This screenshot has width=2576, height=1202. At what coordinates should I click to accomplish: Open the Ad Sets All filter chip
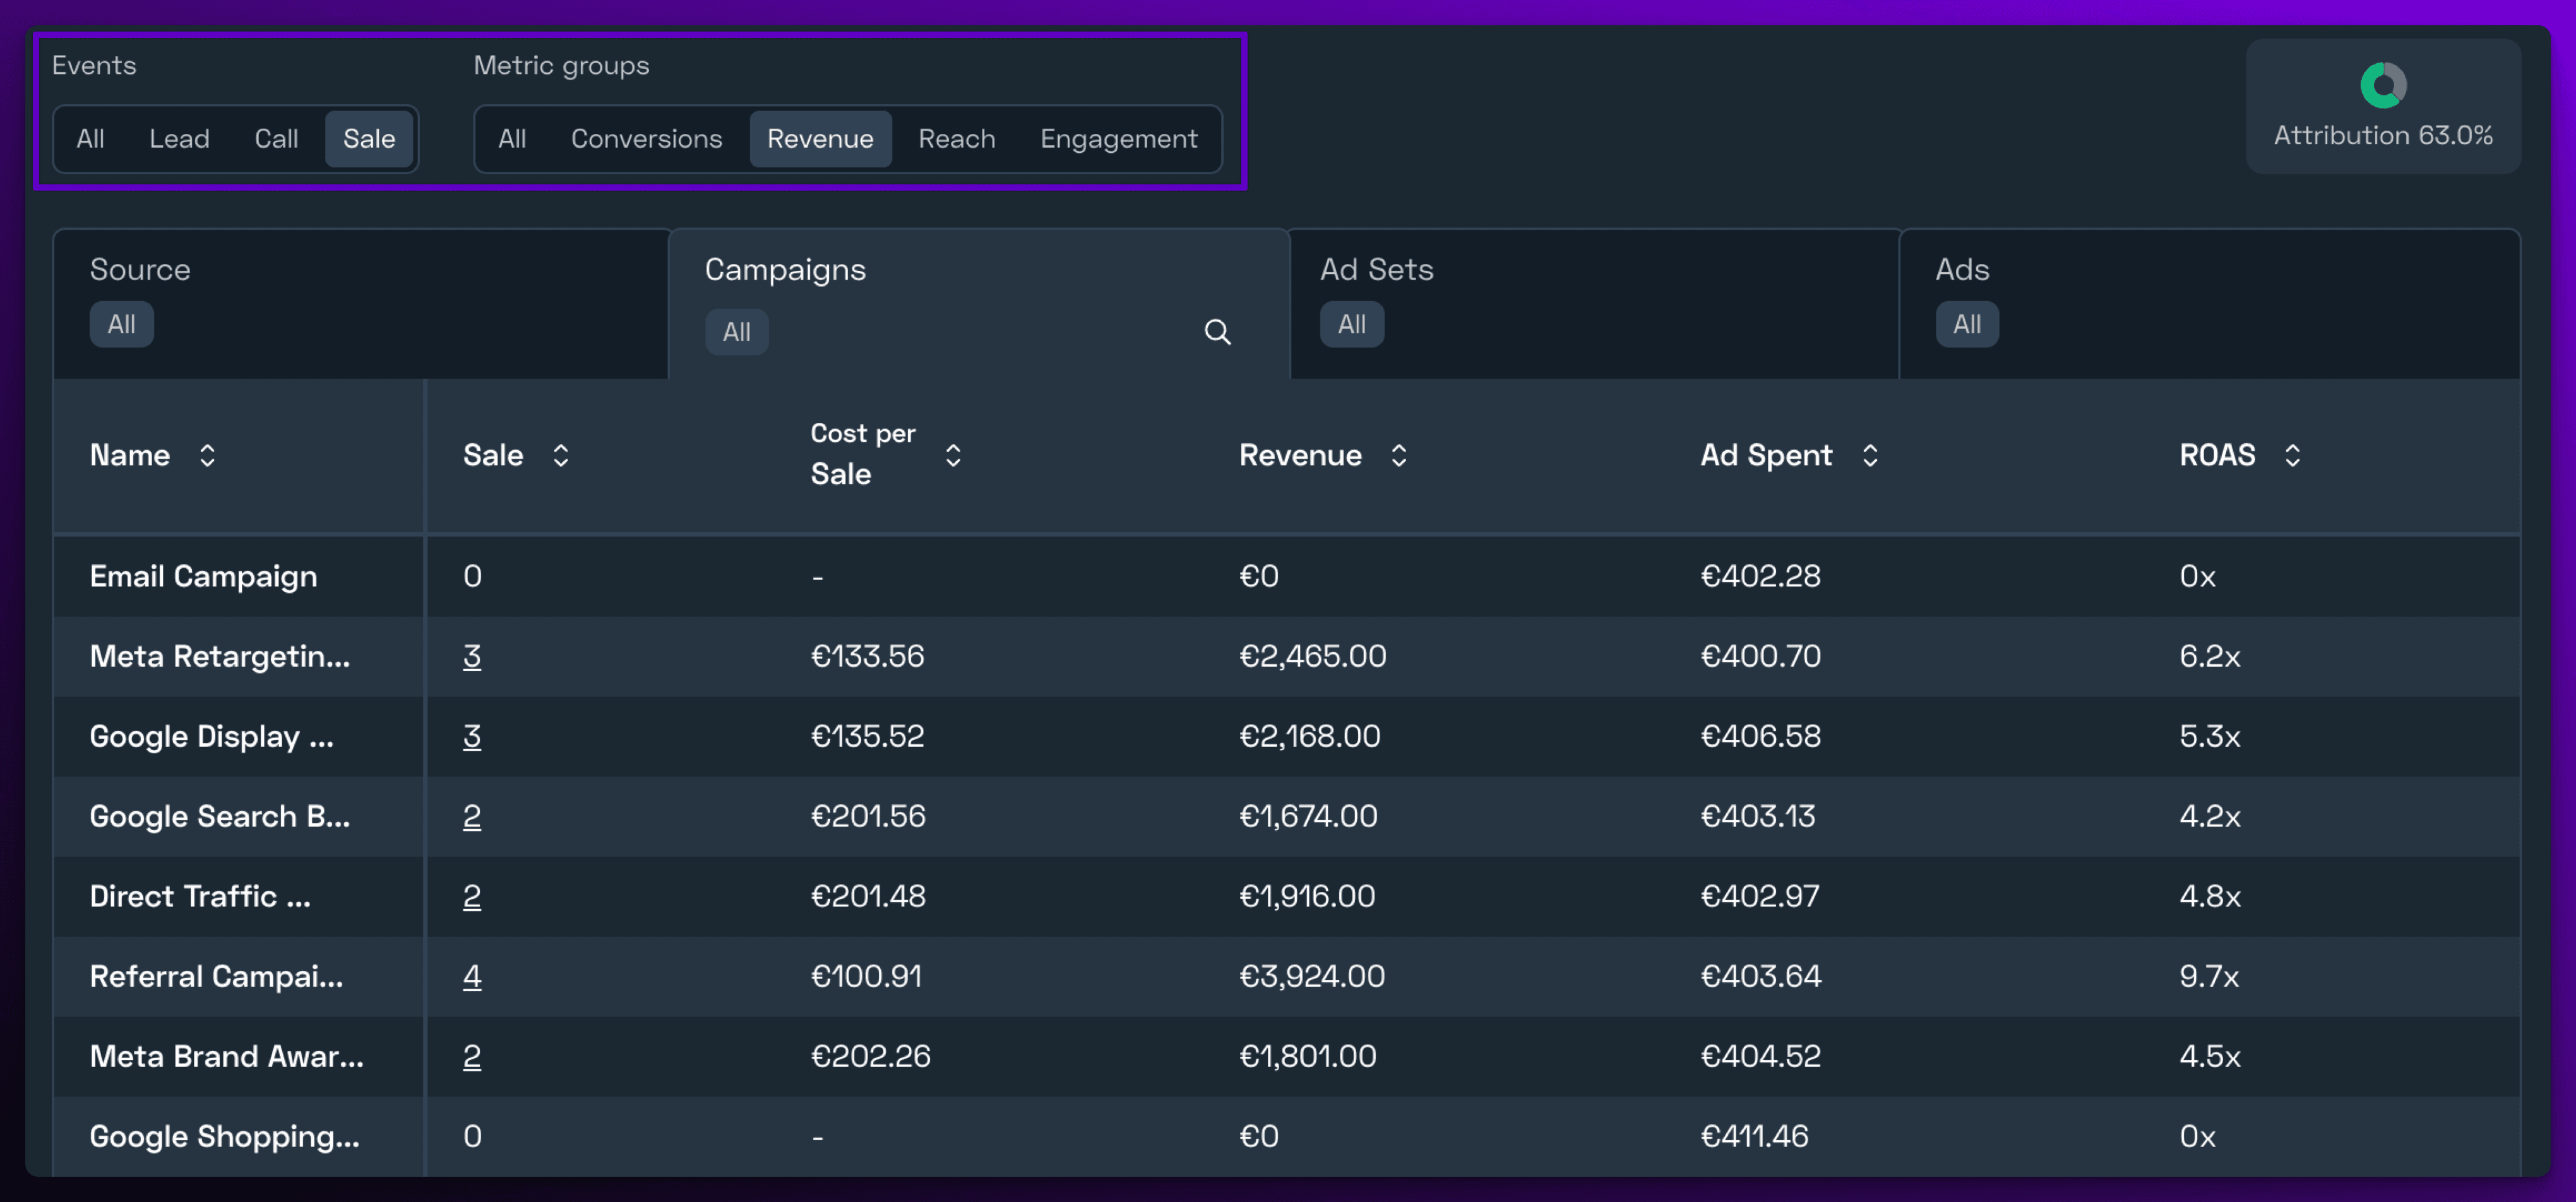tap(1351, 324)
